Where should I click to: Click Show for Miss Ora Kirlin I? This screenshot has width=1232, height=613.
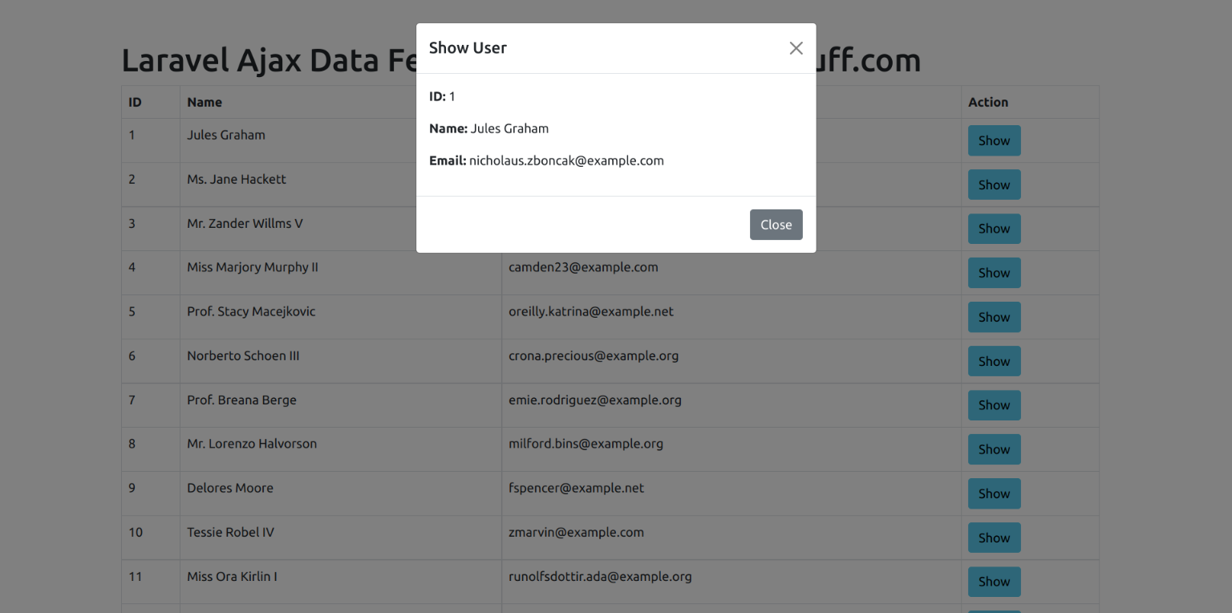994,582
